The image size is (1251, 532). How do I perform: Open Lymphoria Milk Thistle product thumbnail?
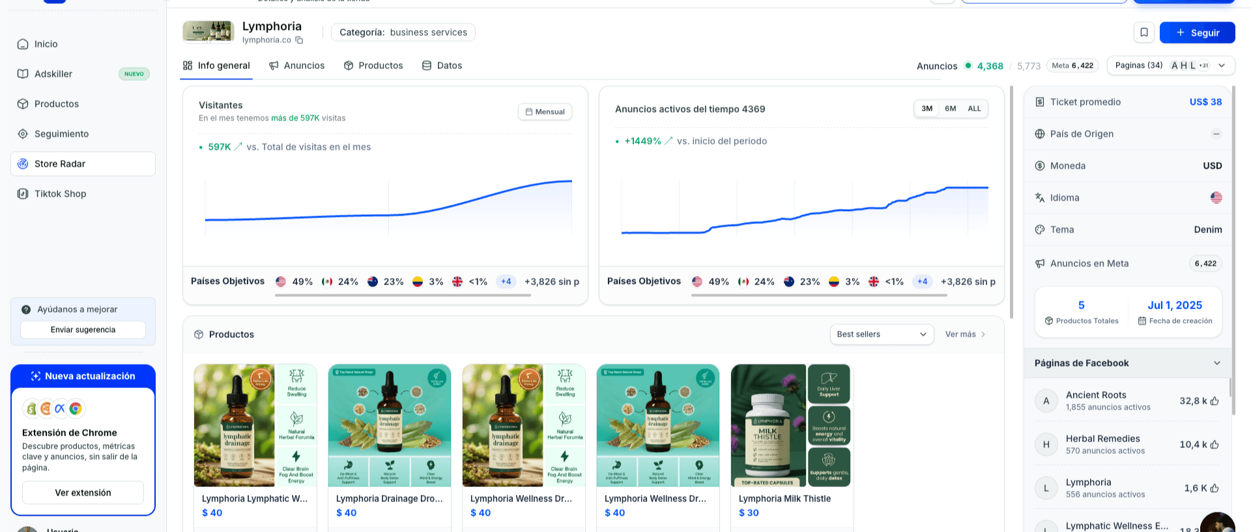(792, 426)
